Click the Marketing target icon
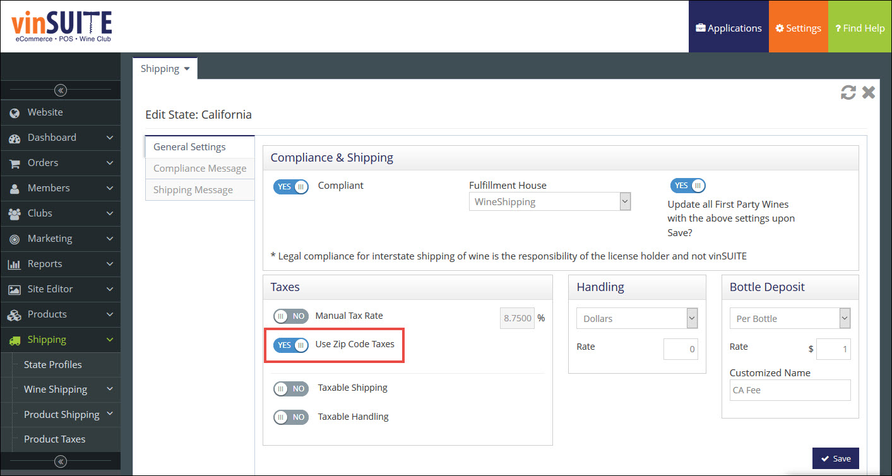This screenshot has width=892, height=476. point(15,239)
